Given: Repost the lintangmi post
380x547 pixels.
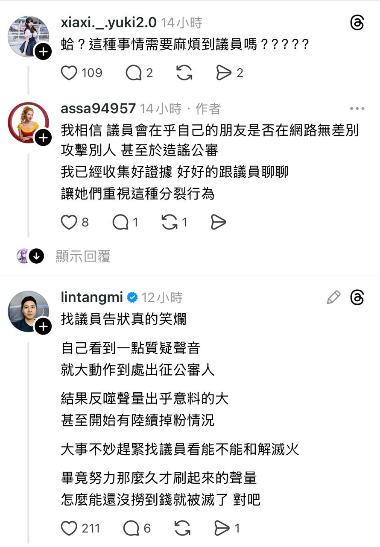Looking at the screenshot, I should (x=182, y=529).
